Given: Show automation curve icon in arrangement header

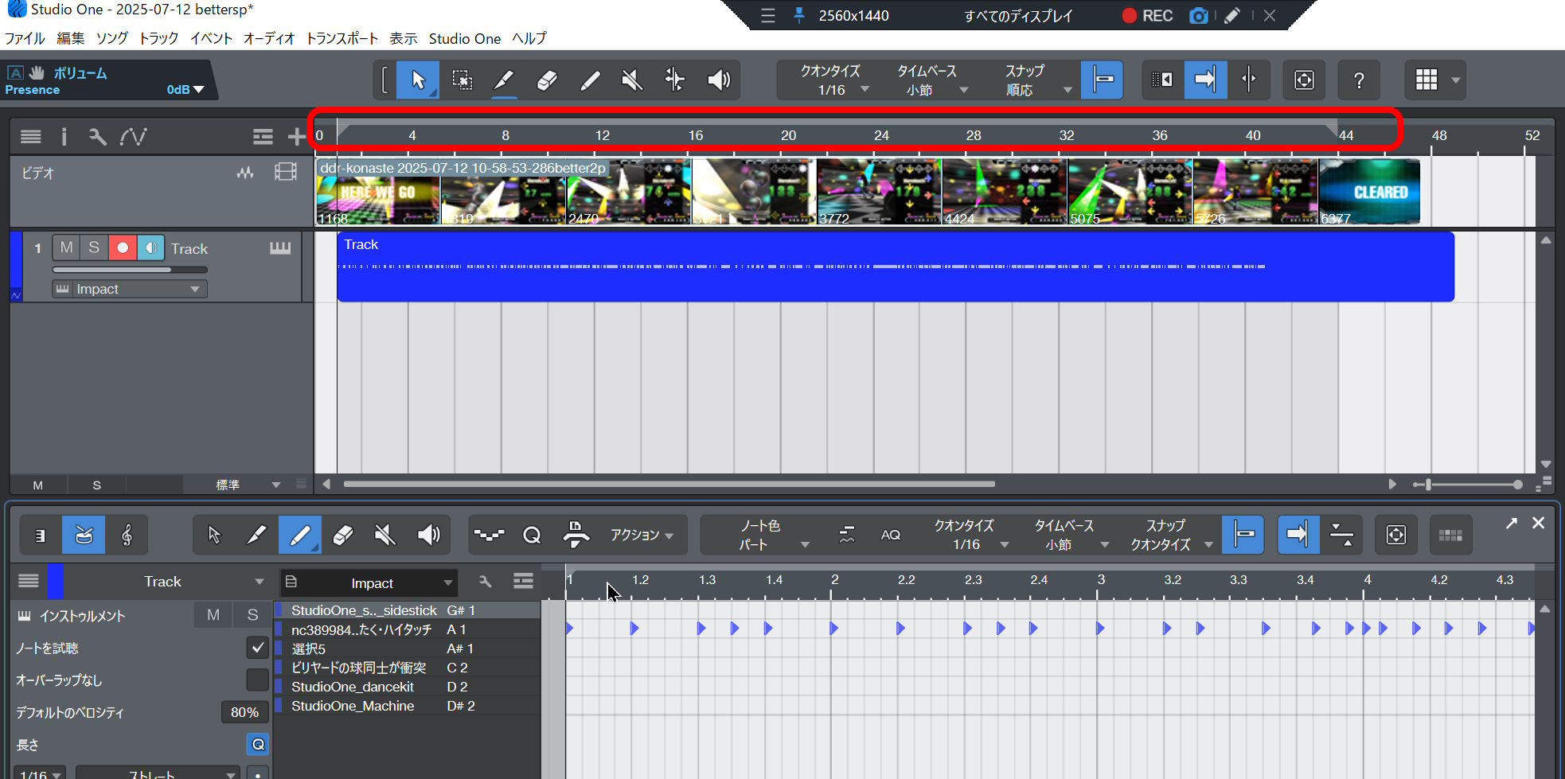Looking at the screenshot, I should point(133,137).
